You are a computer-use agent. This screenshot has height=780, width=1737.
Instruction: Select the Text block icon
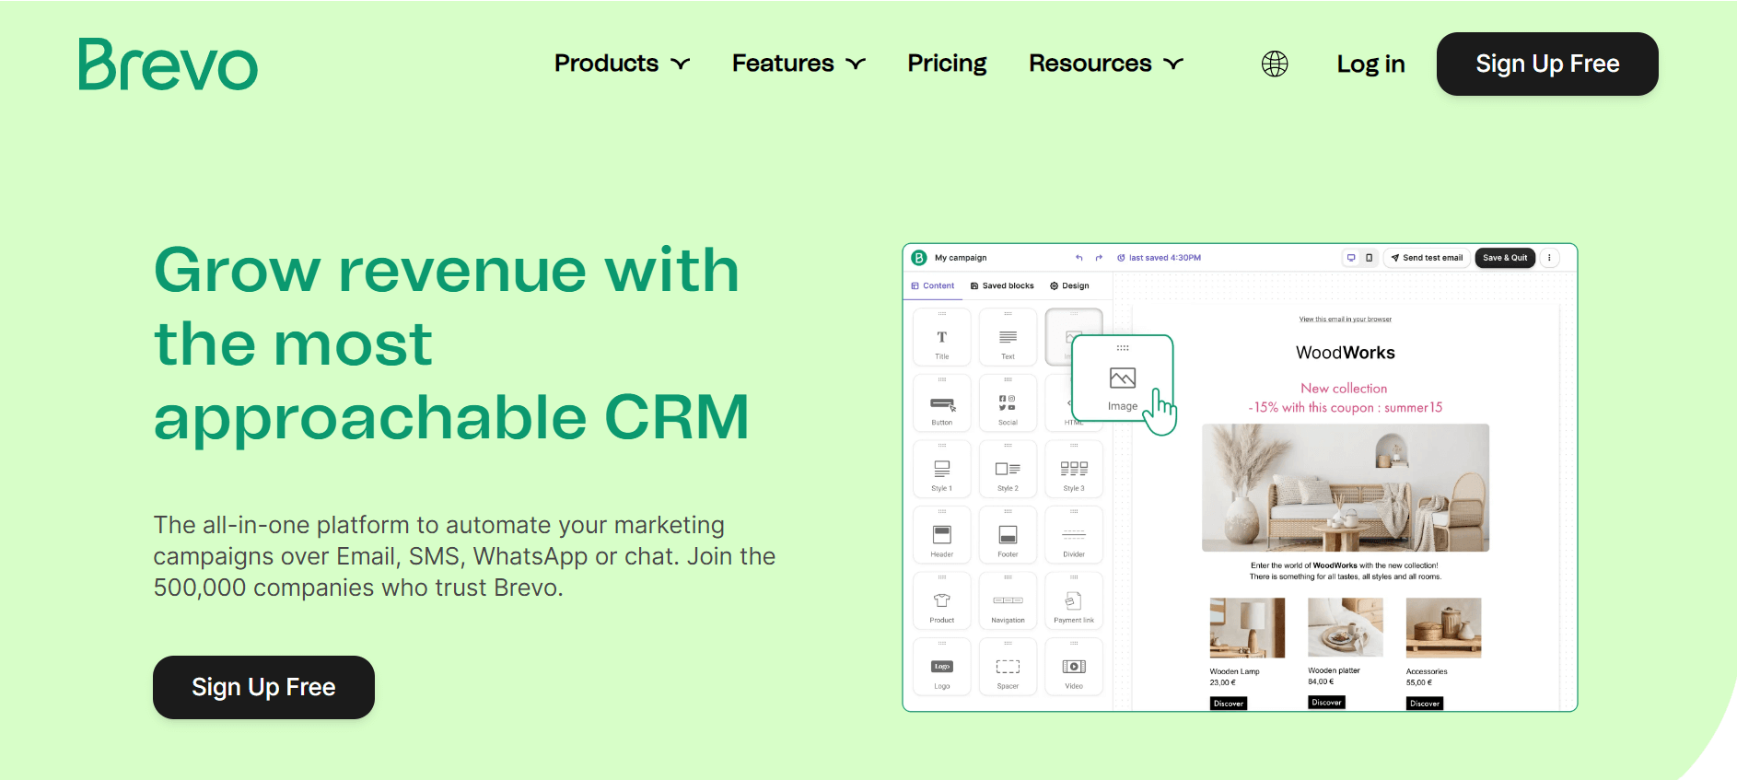click(x=1008, y=338)
